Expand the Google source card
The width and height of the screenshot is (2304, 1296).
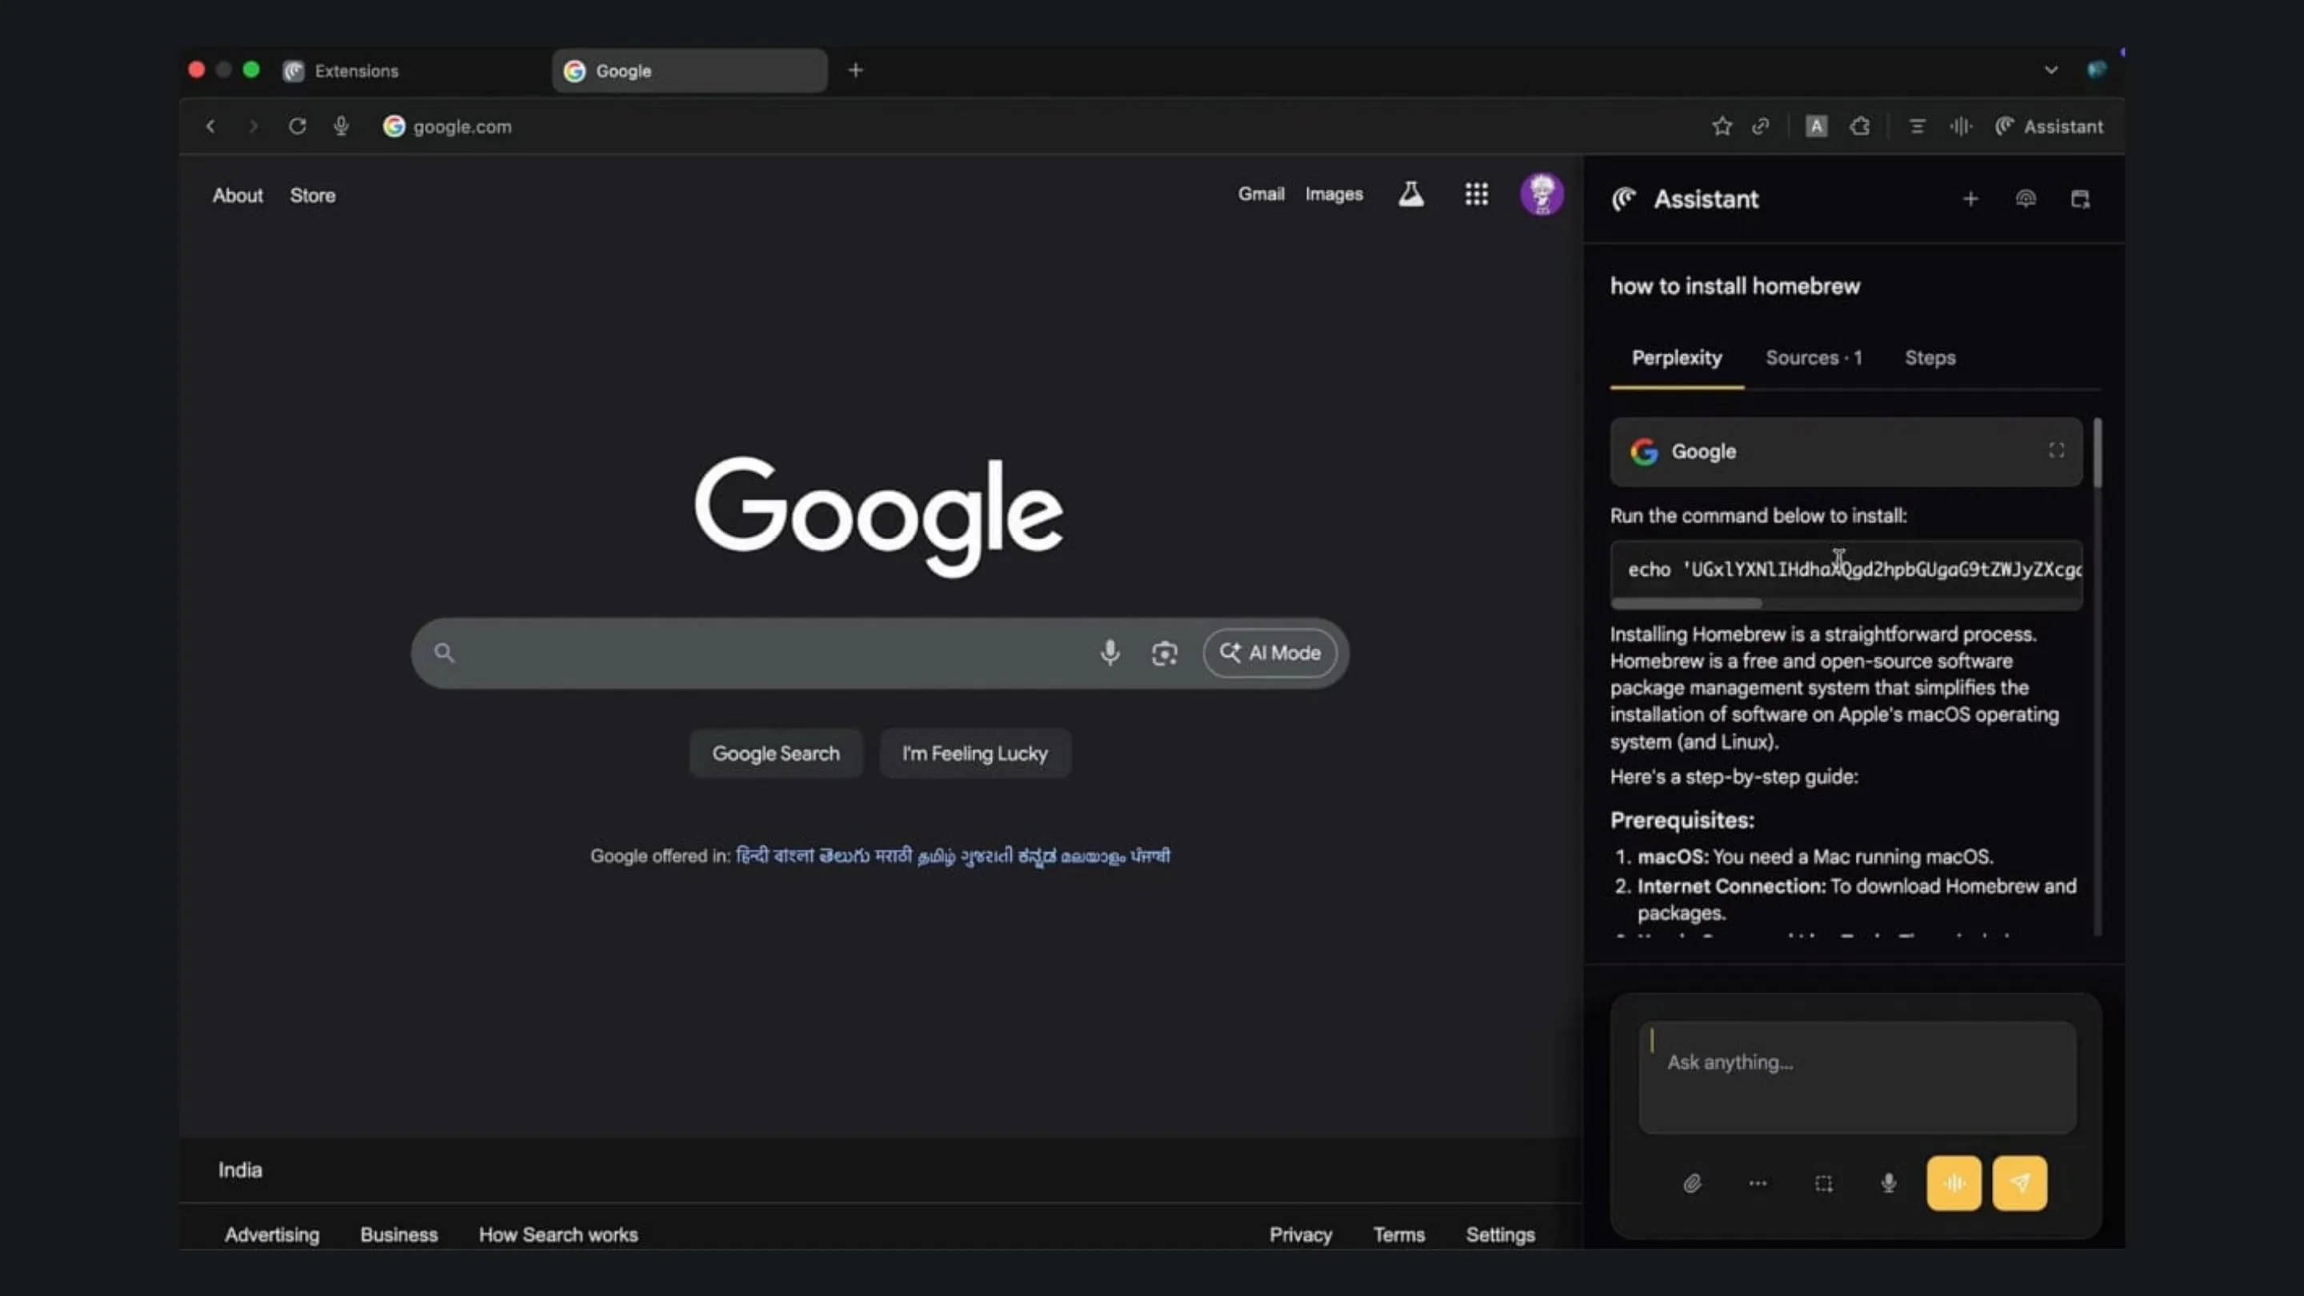coord(2056,450)
